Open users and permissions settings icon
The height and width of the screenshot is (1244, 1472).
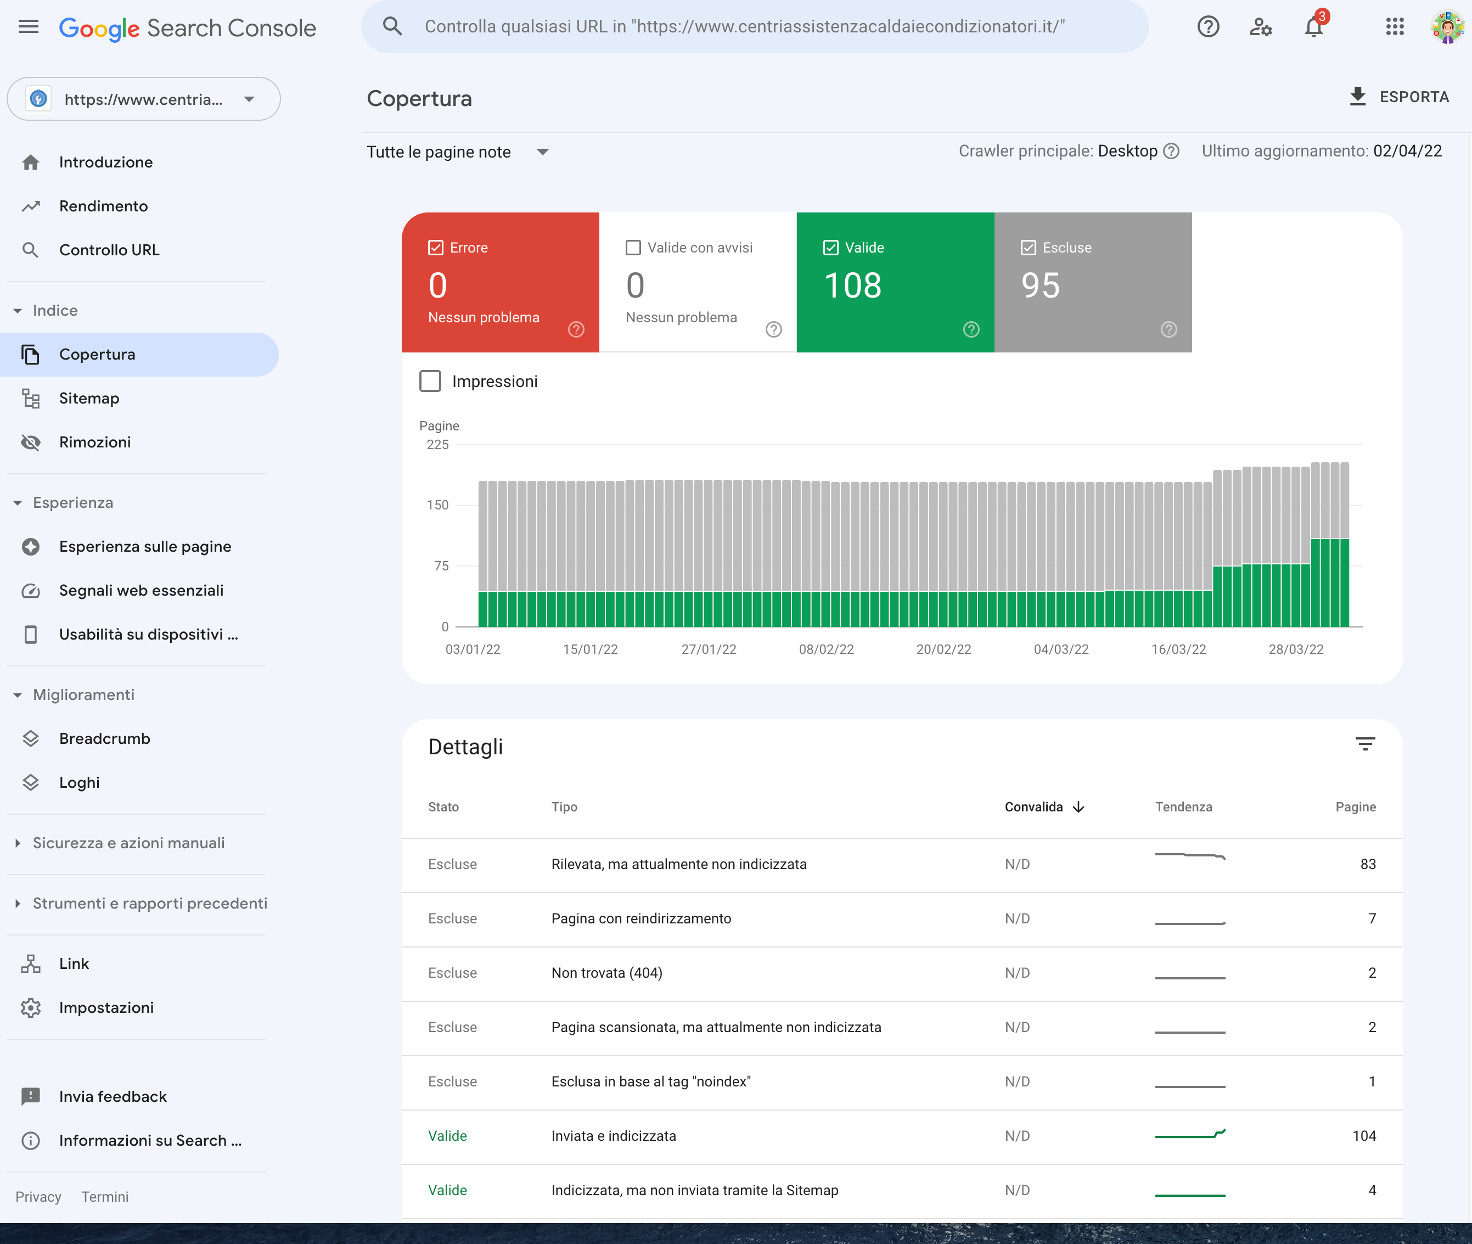(1261, 27)
